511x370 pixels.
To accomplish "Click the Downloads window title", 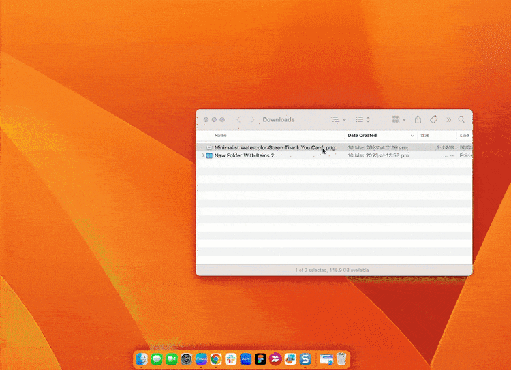I will (278, 120).
